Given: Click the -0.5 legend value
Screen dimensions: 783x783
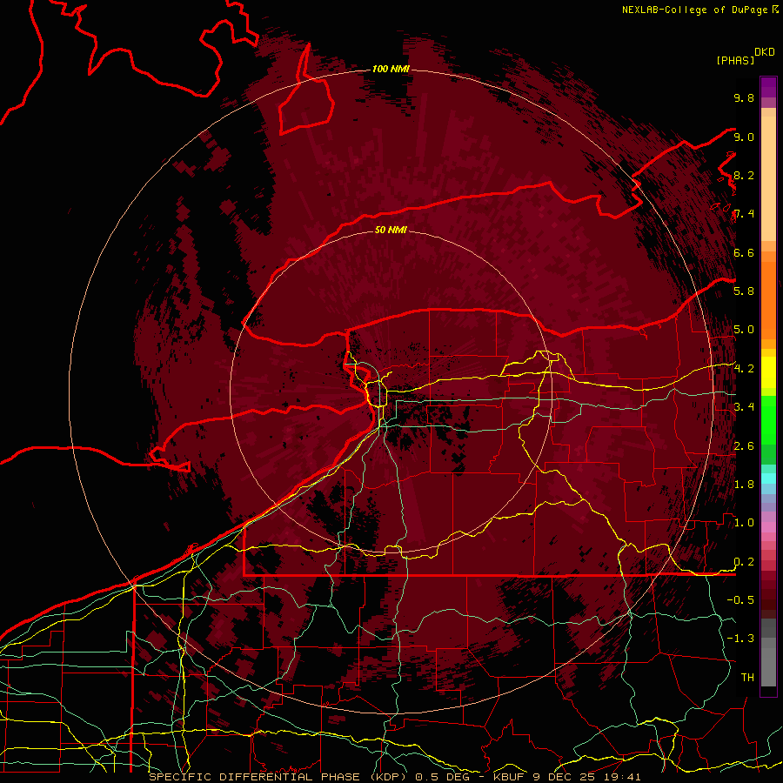Looking at the screenshot, I should 740,599.
